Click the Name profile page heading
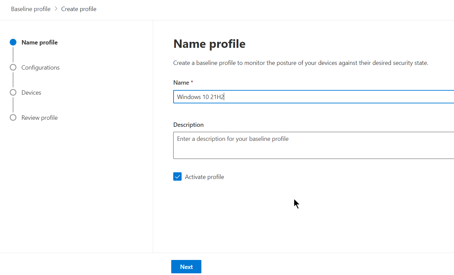Viewport: 454px width, 275px height. (x=209, y=44)
